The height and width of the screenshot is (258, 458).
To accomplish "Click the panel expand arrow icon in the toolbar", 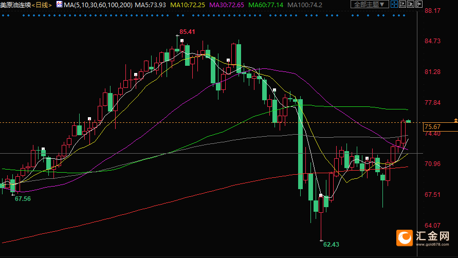I will pyautogui.click(x=418, y=4).
